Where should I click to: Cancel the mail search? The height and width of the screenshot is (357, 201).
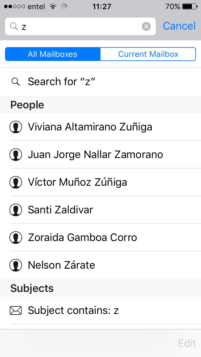click(179, 26)
